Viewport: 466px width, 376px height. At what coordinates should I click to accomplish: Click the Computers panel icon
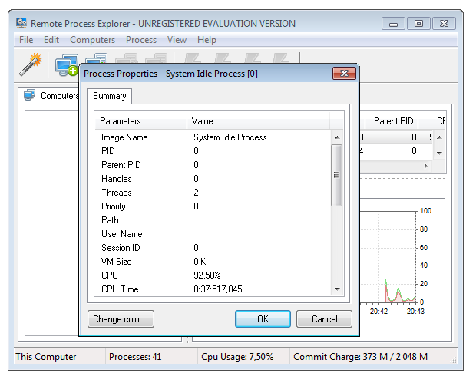point(30,95)
